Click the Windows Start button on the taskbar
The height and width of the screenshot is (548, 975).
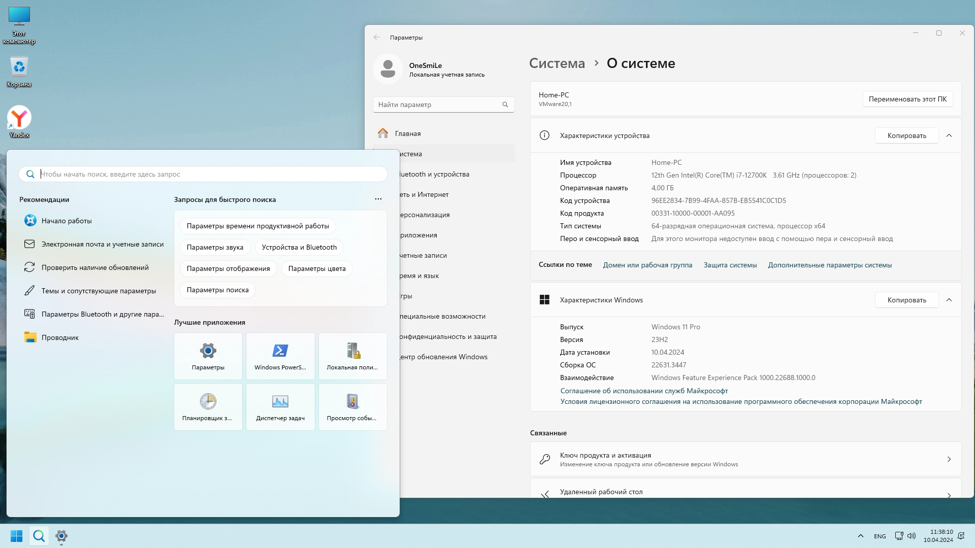tap(16, 536)
